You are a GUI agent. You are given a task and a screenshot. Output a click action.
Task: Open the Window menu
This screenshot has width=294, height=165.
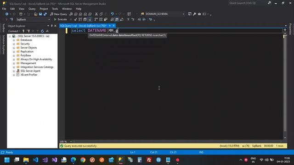coord(67,9)
